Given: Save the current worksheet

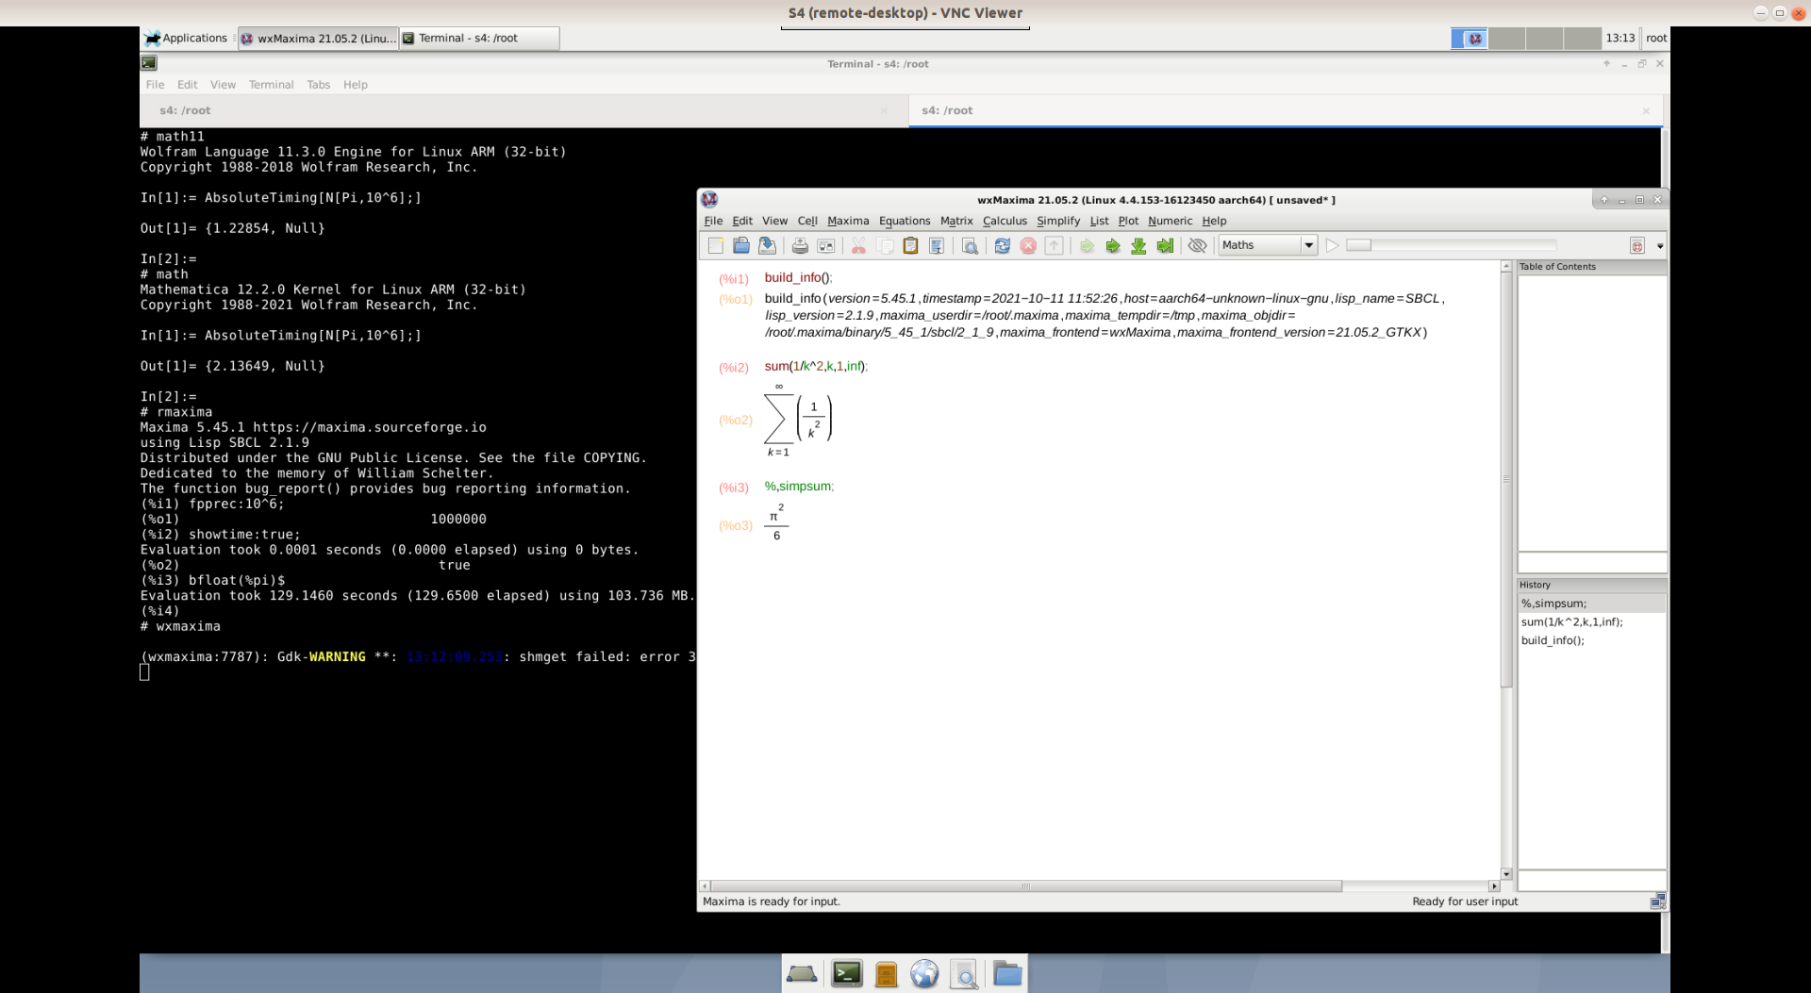Looking at the screenshot, I should tap(767, 245).
